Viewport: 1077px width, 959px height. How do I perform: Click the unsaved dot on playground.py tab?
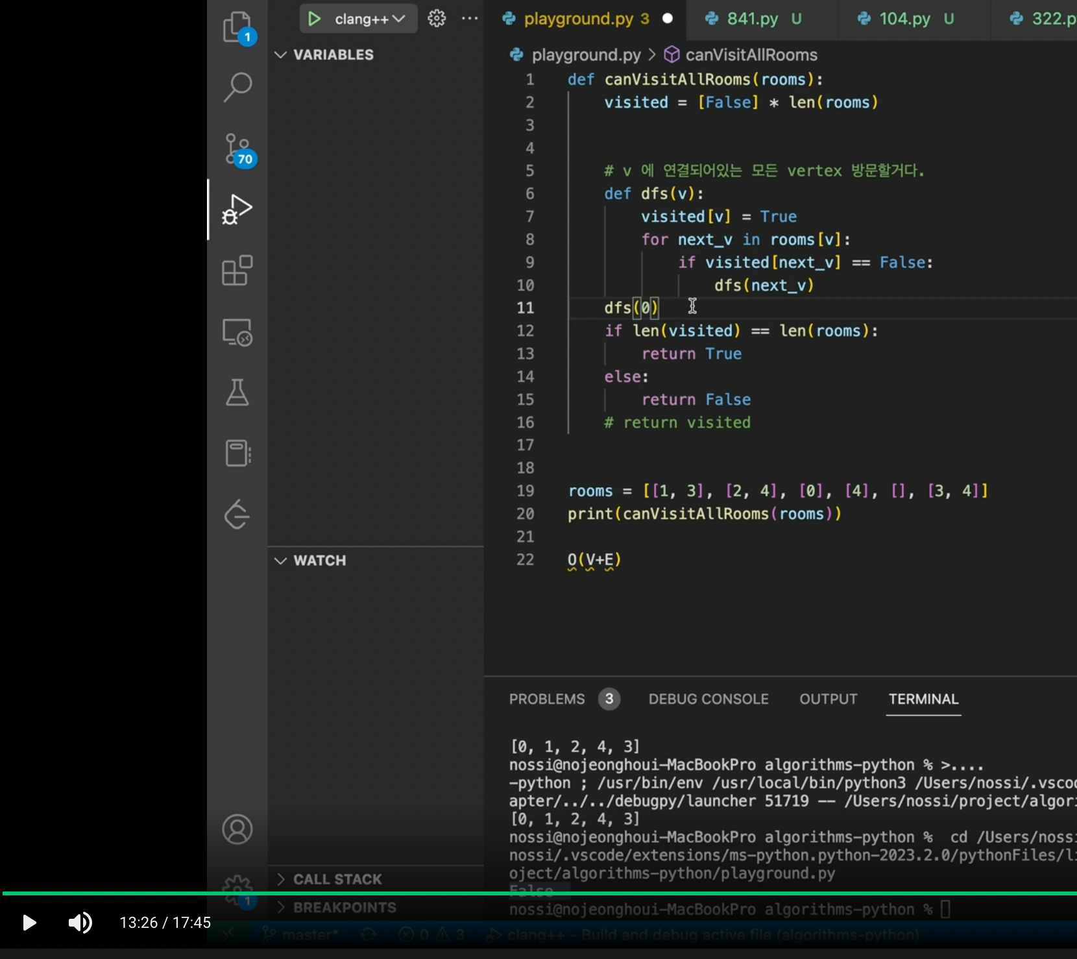[x=668, y=19]
